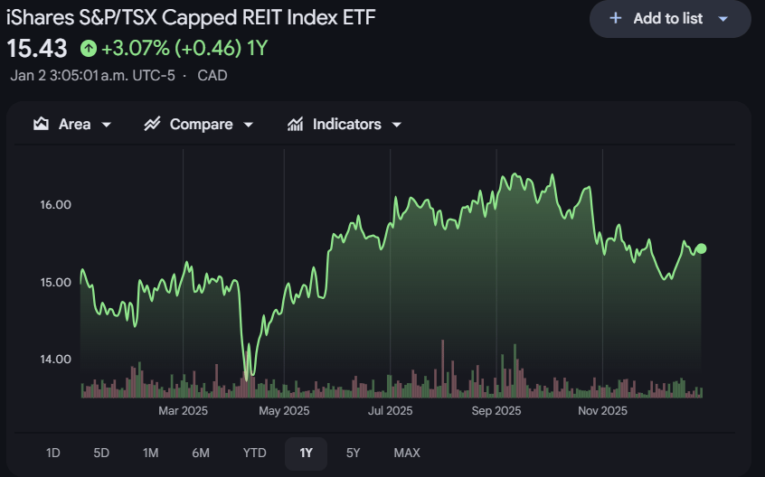Screen dimensions: 765x477
Task: Click the plus icon in Add to list
Action: point(616,18)
